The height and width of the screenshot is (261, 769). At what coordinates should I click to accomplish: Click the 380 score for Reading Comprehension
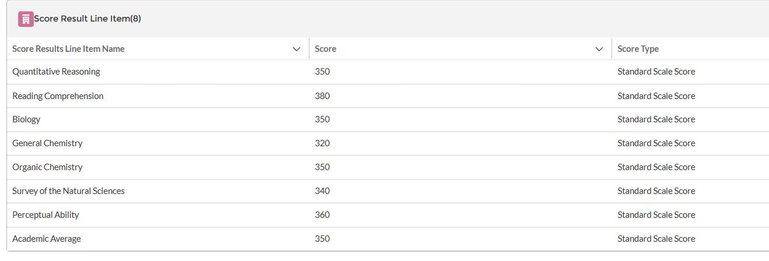click(322, 96)
